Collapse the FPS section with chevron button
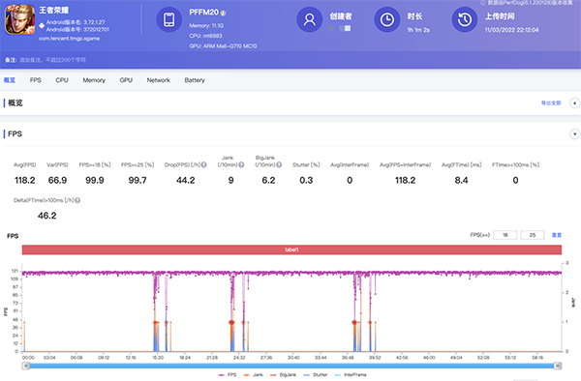581x381 pixels. click(x=574, y=133)
